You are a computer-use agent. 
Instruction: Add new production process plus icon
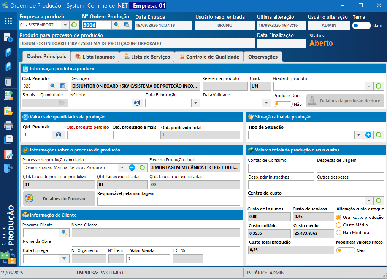click(x=132, y=167)
